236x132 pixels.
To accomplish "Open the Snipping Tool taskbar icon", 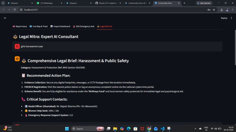I will pos(169,129).
